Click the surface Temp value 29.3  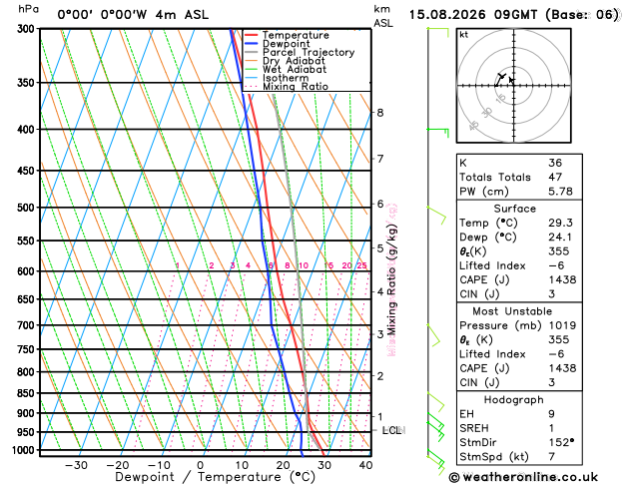(560, 223)
